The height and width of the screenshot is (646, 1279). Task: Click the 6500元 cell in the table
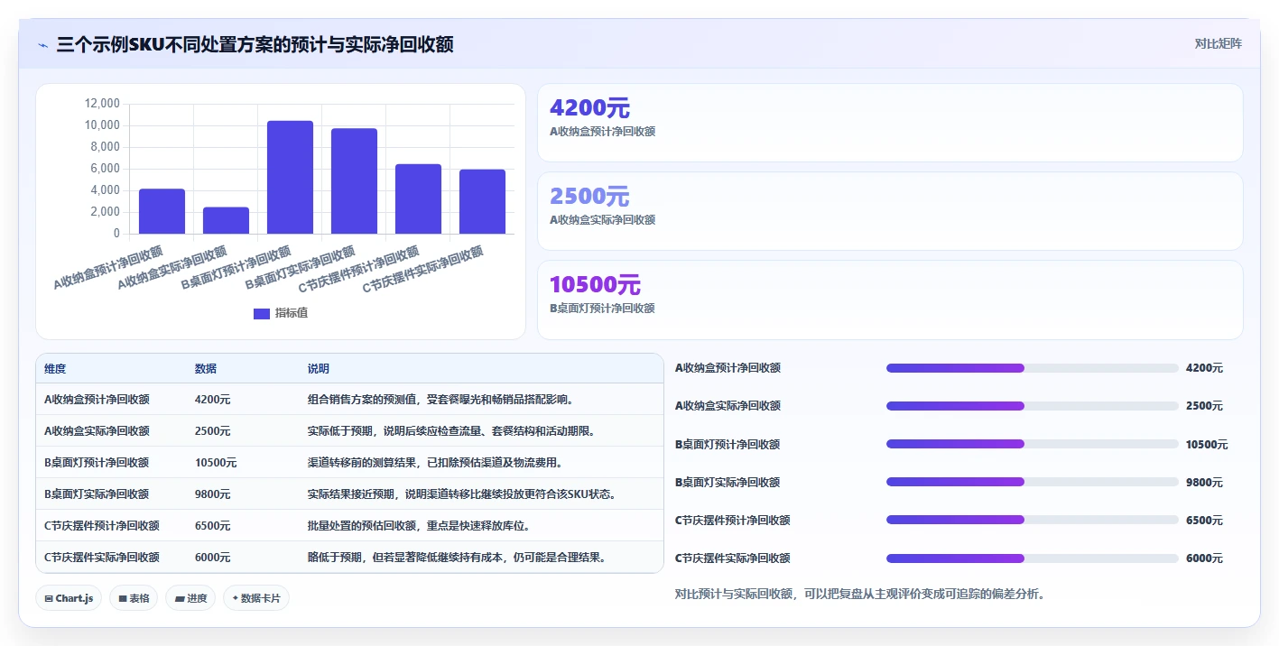click(212, 526)
